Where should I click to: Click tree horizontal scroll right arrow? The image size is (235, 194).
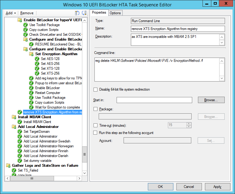click(79, 178)
